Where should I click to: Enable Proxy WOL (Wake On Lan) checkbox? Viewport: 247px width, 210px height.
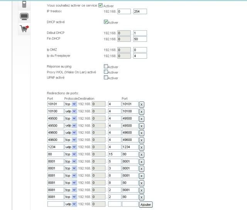106,72
